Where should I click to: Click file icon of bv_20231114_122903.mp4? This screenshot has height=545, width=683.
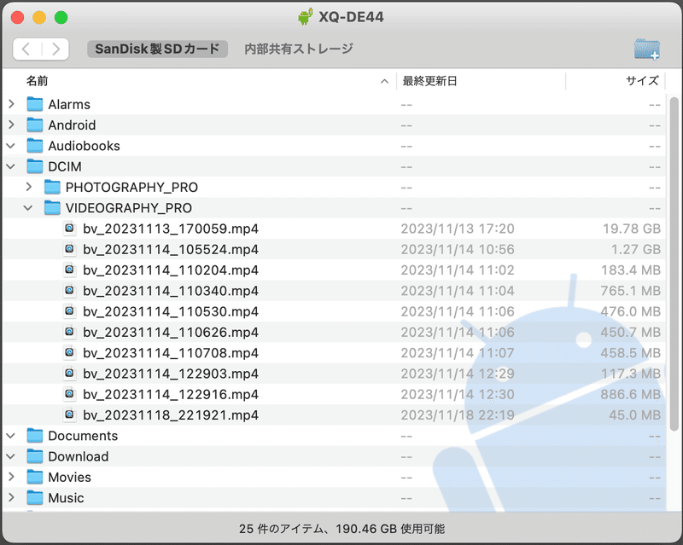[x=69, y=374]
